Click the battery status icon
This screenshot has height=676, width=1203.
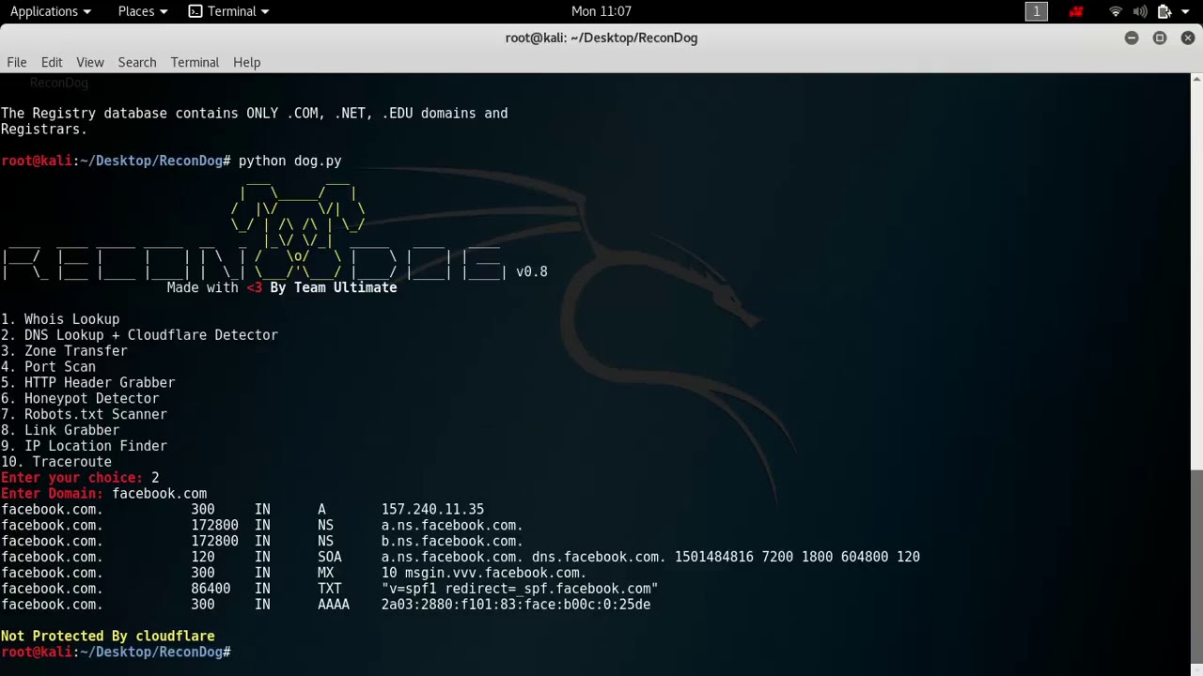click(x=1164, y=11)
